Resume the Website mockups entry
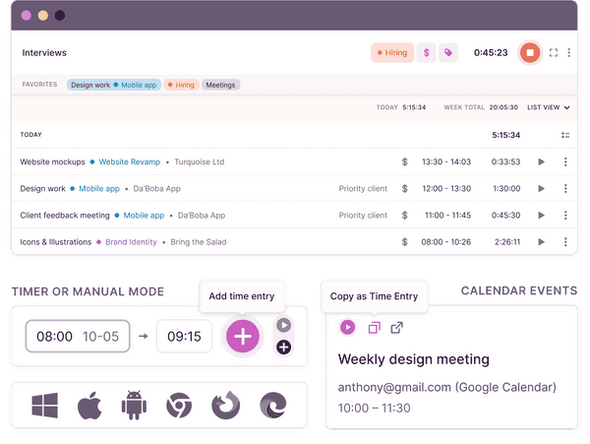Screen dimensions: 590x444 [542, 161]
